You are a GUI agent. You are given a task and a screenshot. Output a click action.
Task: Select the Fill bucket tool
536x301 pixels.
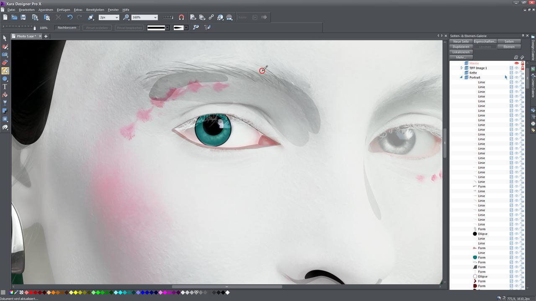pos(5,95)
